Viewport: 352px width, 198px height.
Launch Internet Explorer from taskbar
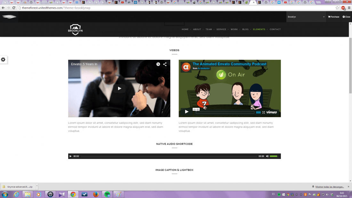point(16,194)
